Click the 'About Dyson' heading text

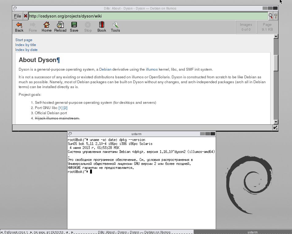pyautogui.click(x=38, y=60)
